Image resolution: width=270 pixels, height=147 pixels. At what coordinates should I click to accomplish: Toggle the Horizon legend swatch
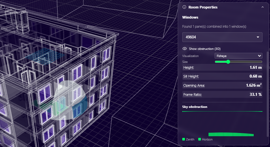click(x=200, y=139)
